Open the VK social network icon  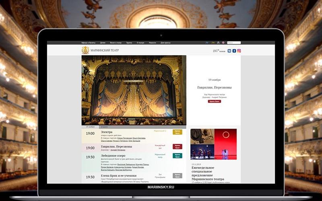point(229,51)
